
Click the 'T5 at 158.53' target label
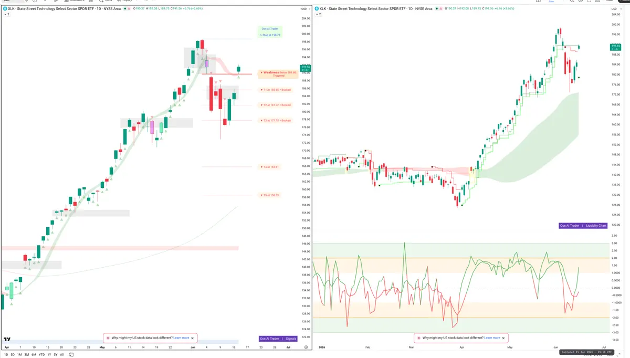point(270,195)
